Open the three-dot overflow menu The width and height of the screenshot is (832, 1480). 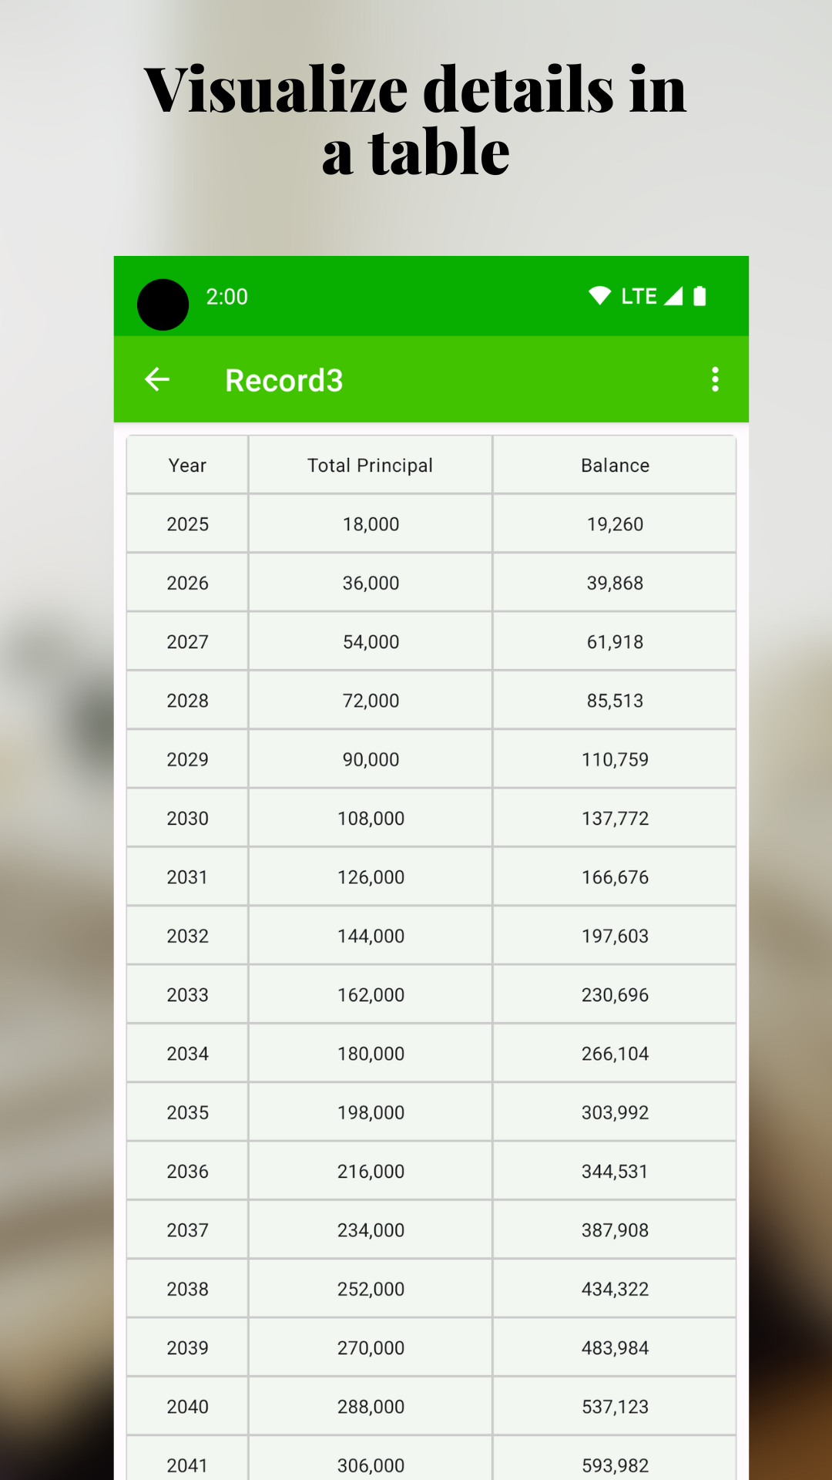point(716,379)
